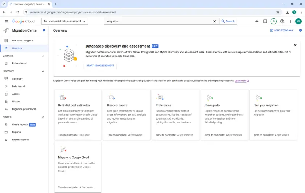Open the browser three-dot menu

pyautogui.click(x=301, y=12)
